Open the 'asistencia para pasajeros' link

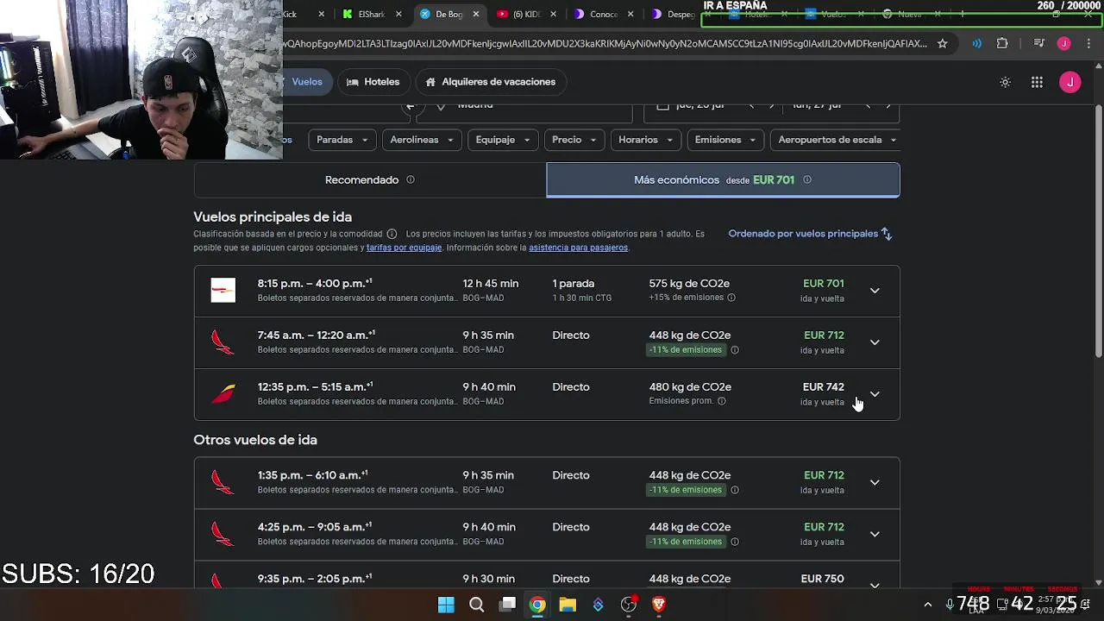point(578,248)
